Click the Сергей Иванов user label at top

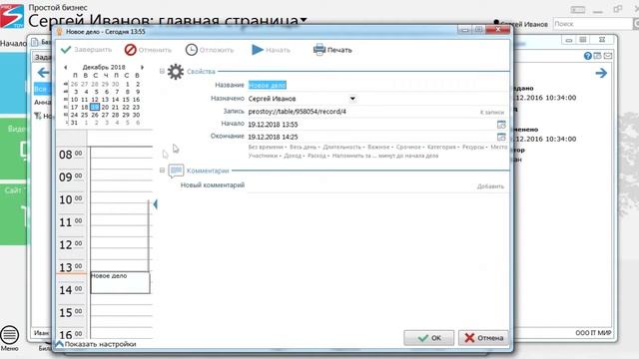click(521, 24)
